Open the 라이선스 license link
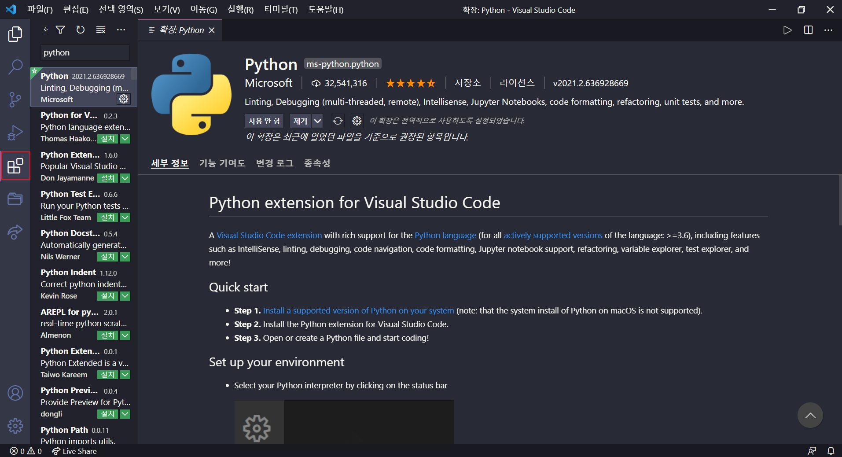Viewport: 842px width, 457px height. point(517,83)
